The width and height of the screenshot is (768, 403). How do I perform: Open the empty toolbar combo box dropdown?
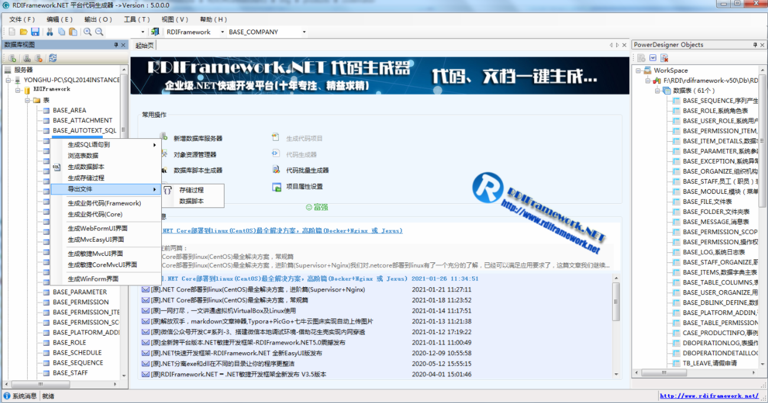click(143, 32)
